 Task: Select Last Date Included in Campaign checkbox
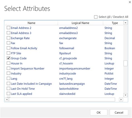click(x=8, y=83)
